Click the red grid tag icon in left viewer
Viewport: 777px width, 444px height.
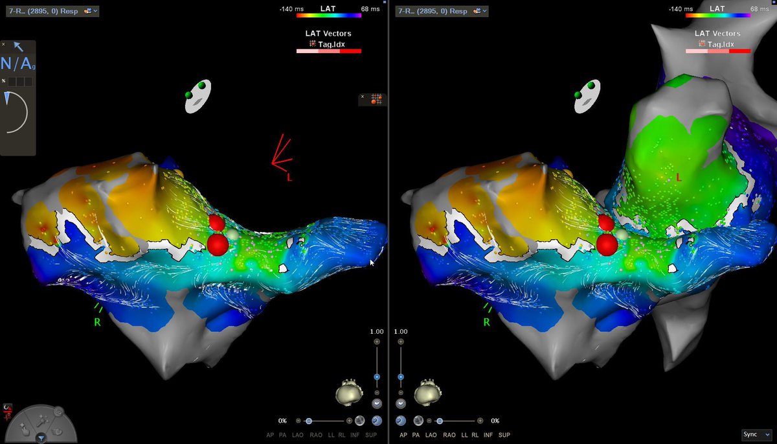(376, 99)
